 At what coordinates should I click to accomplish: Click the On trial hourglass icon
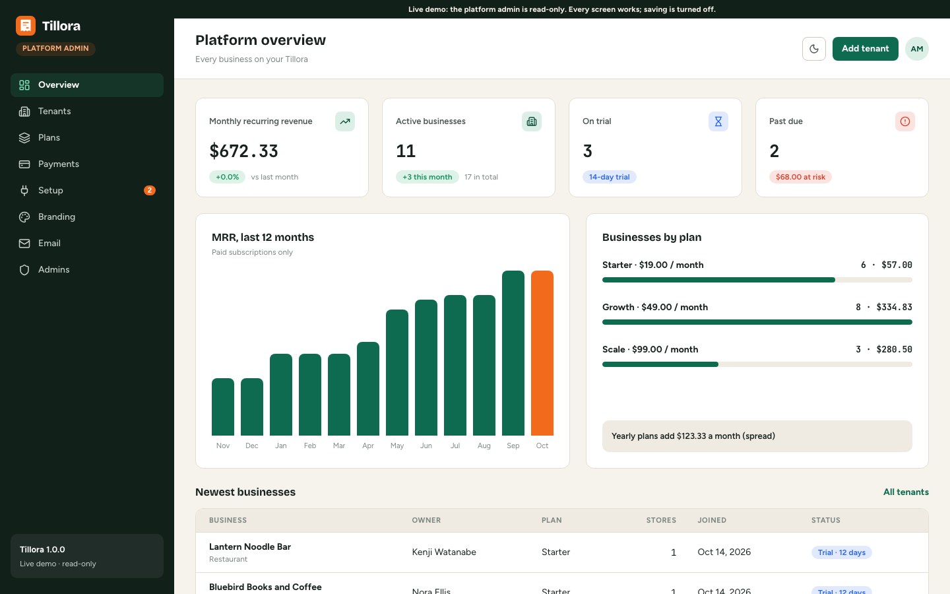click(718, 121)
